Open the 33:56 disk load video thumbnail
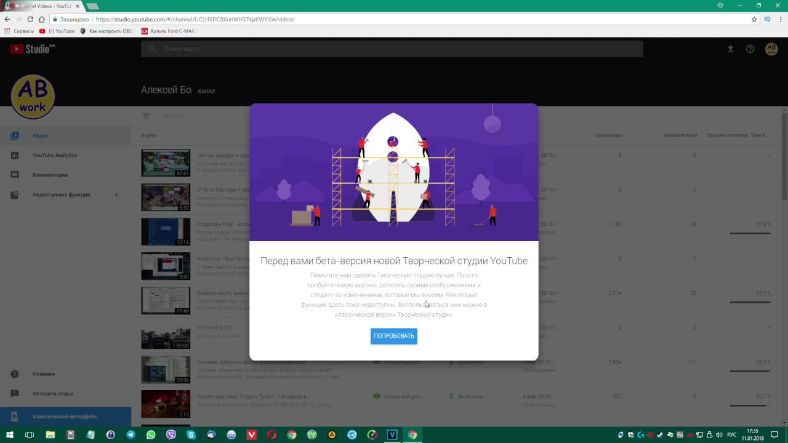This screenshot has height=443, width=788. coord(166,370)
